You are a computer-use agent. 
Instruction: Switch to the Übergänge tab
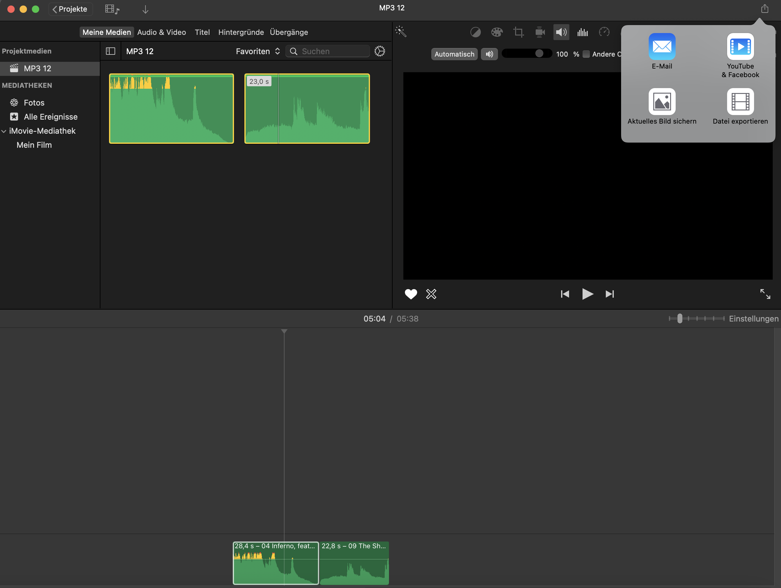[289, 32]
